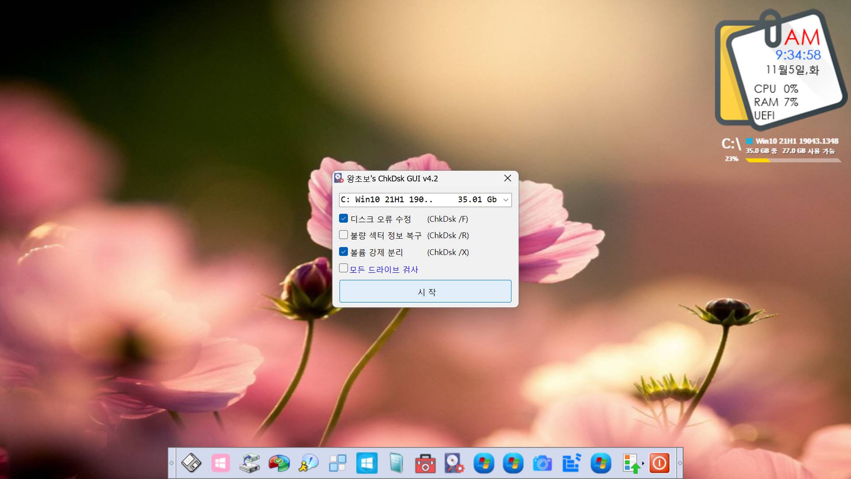This screenshot has height=479, width=851.
Task: Open the colored list with green arrow icon
Action: (631, 463)
